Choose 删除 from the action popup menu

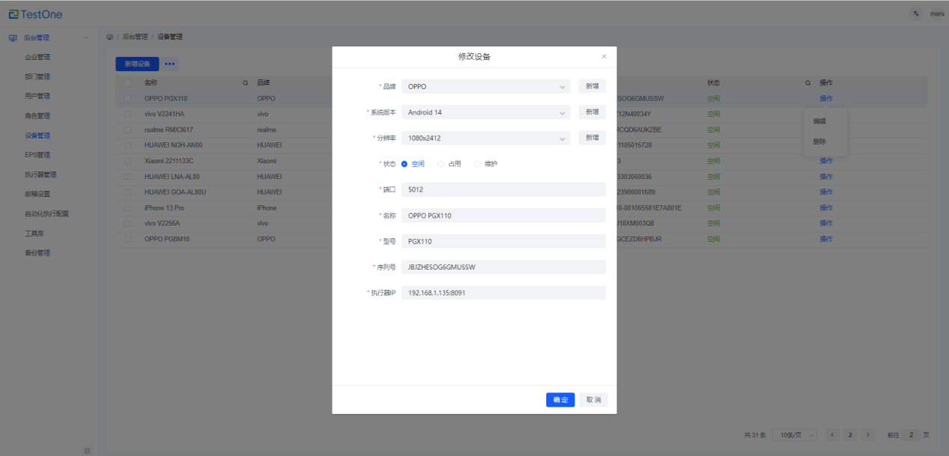point(819,142)
